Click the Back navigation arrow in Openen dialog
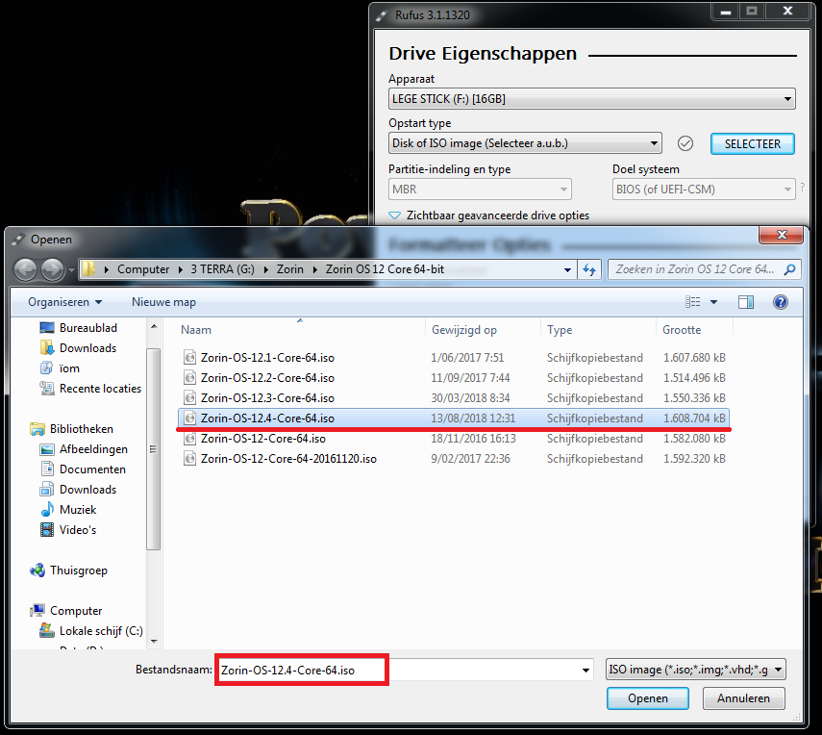The width and height of the screenshot is (822, 735). point(25,269)
